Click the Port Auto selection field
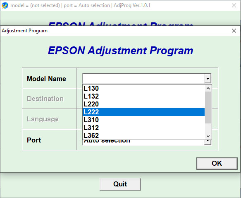241x198 pixels. pos(147,142)
